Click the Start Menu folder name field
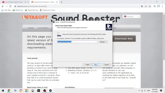Screen dimensions: 165x93 (x=77, y=42)
